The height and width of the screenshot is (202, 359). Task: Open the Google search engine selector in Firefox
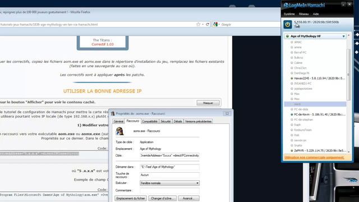click(x=216, y=24)
